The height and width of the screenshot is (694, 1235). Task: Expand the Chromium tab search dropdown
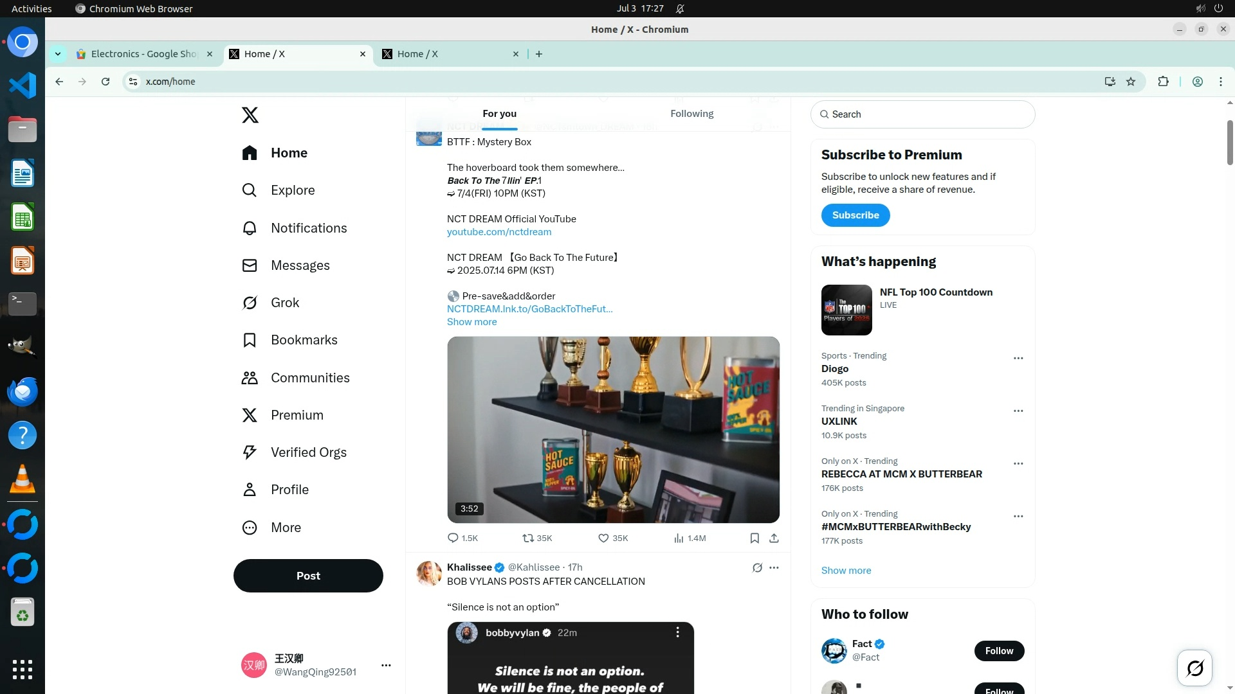coord(58,54)
